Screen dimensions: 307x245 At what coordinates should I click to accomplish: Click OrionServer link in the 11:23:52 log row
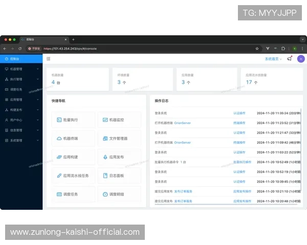coord(183,123)
